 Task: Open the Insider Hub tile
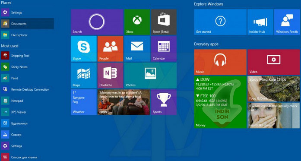pos(260,22)
